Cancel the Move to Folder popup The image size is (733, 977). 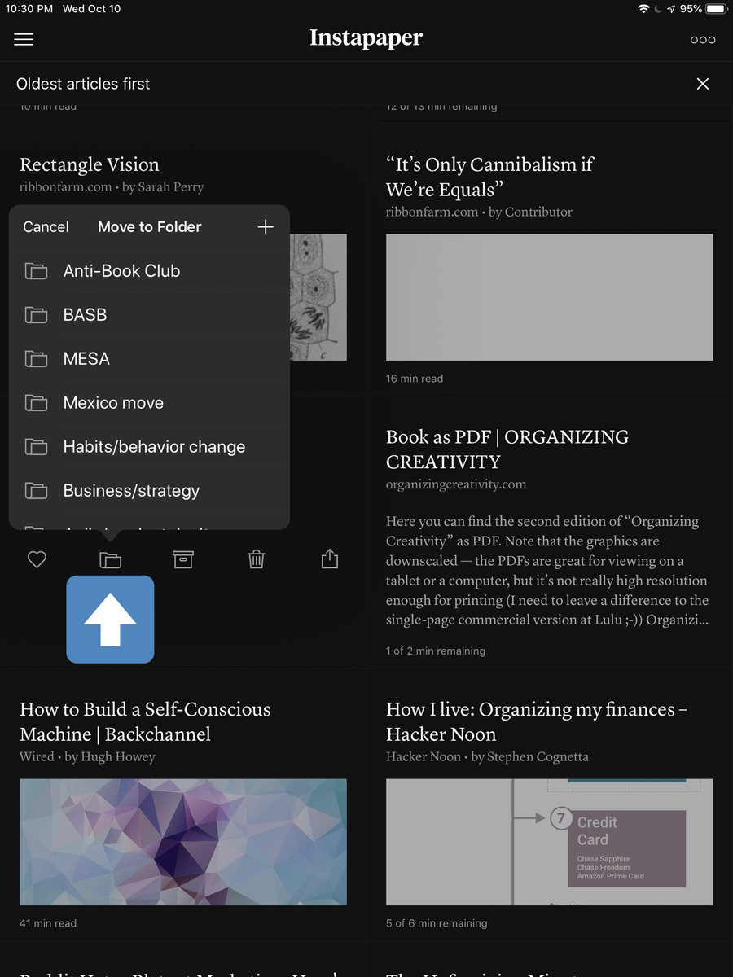coord(46,227)
